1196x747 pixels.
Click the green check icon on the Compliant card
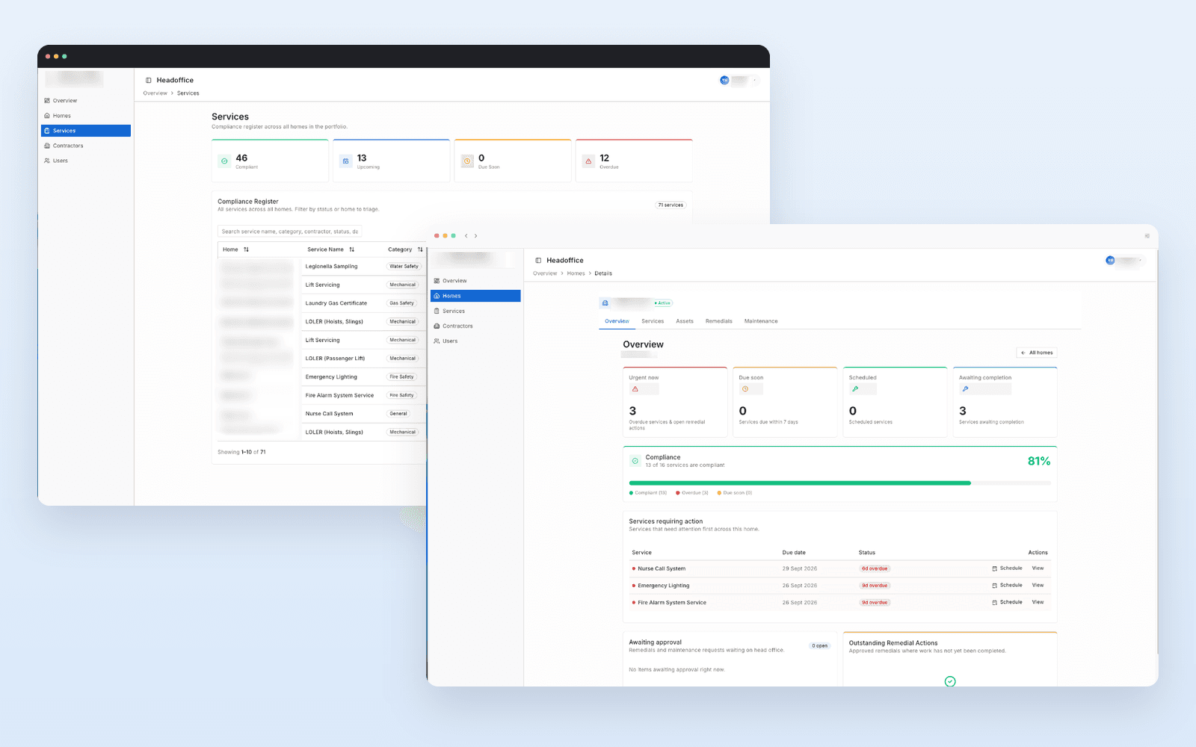[x=224, y=161]
